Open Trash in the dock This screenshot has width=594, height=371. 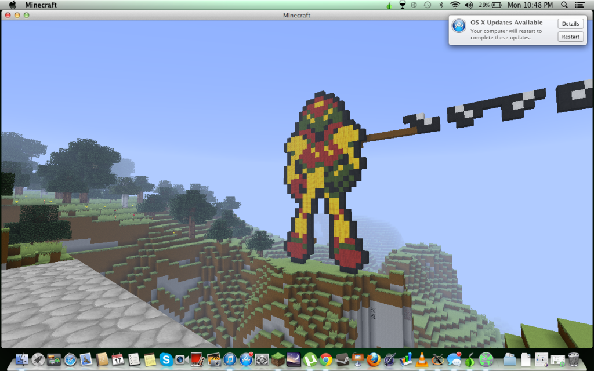pos(574,359)
